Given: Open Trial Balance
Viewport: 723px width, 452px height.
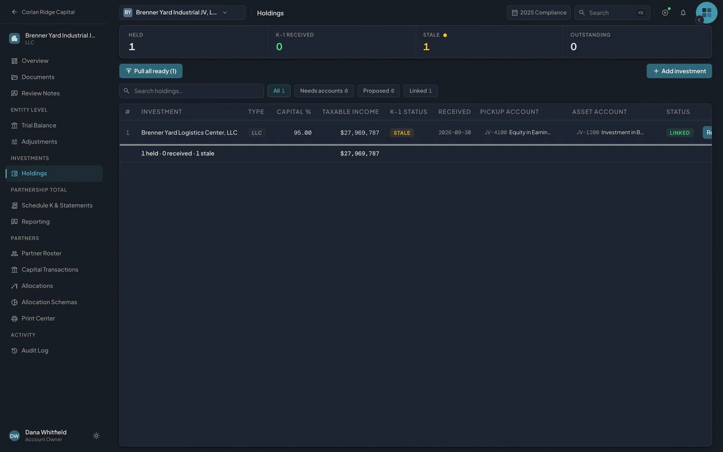Looking at the screenshot, I should point(54,125).
